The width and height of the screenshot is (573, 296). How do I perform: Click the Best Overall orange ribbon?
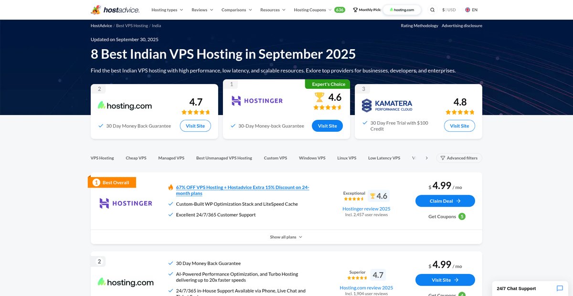(x=112, y=182)
